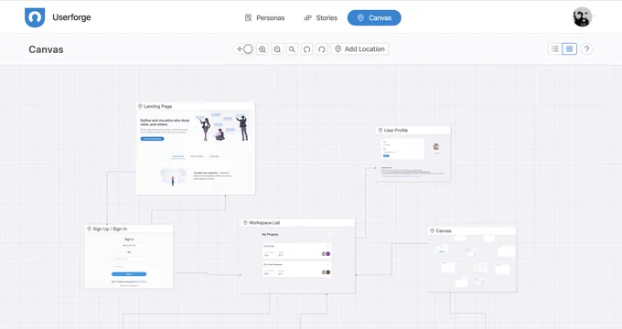The height and width of the screenshot is (329, 622).
Task: Click "My Projects" in the Workspace List card
Action: (x=270, y=235)
